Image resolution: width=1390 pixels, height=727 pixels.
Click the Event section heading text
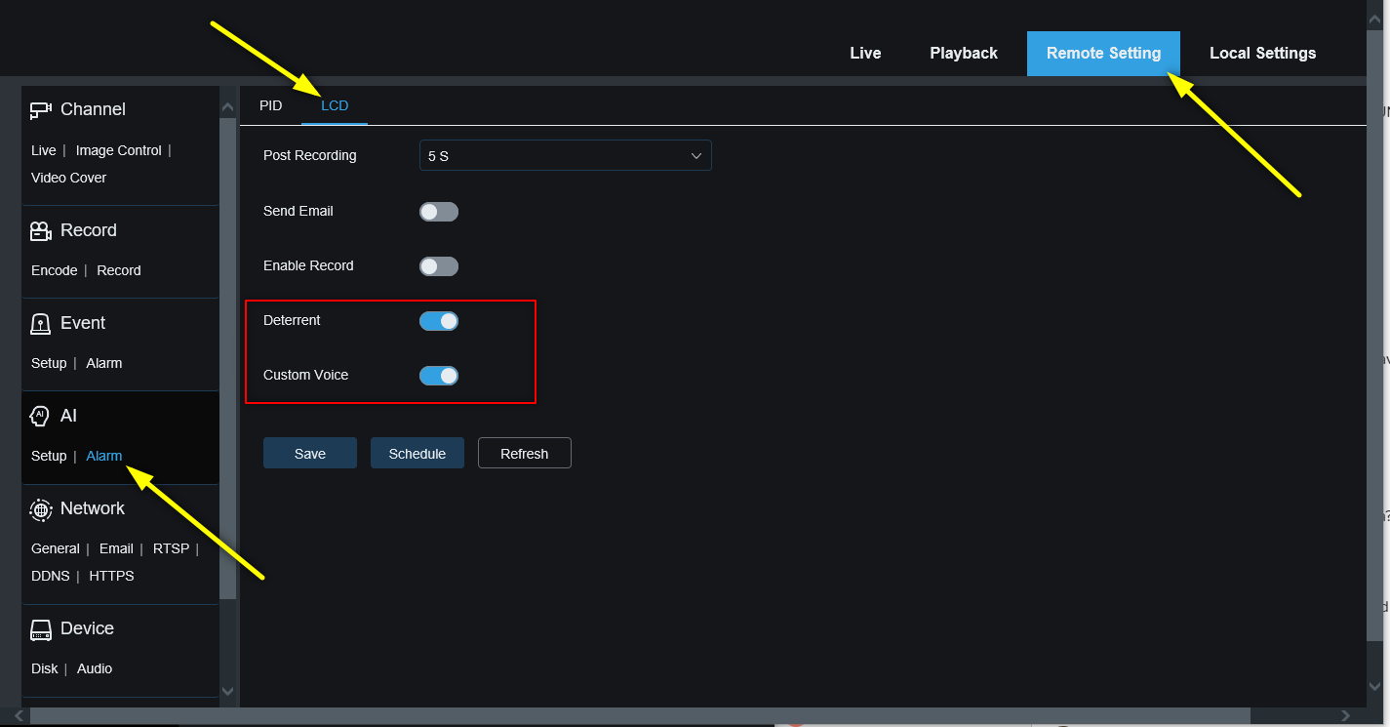click(x=83, y=323)
